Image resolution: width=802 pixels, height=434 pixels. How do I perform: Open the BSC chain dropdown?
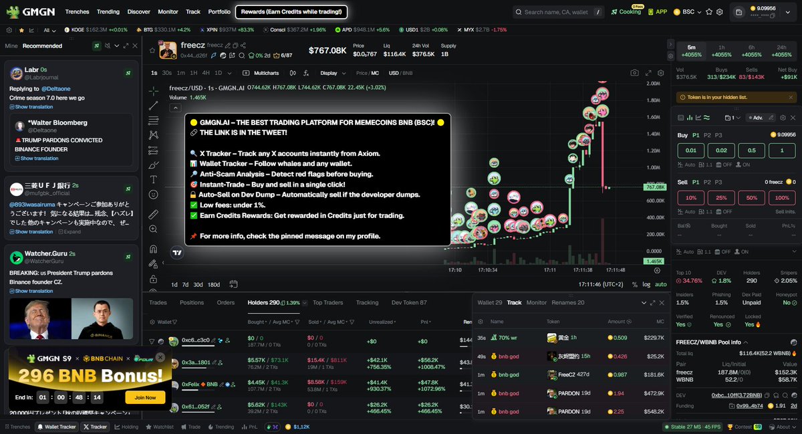[x=688, y=11]
